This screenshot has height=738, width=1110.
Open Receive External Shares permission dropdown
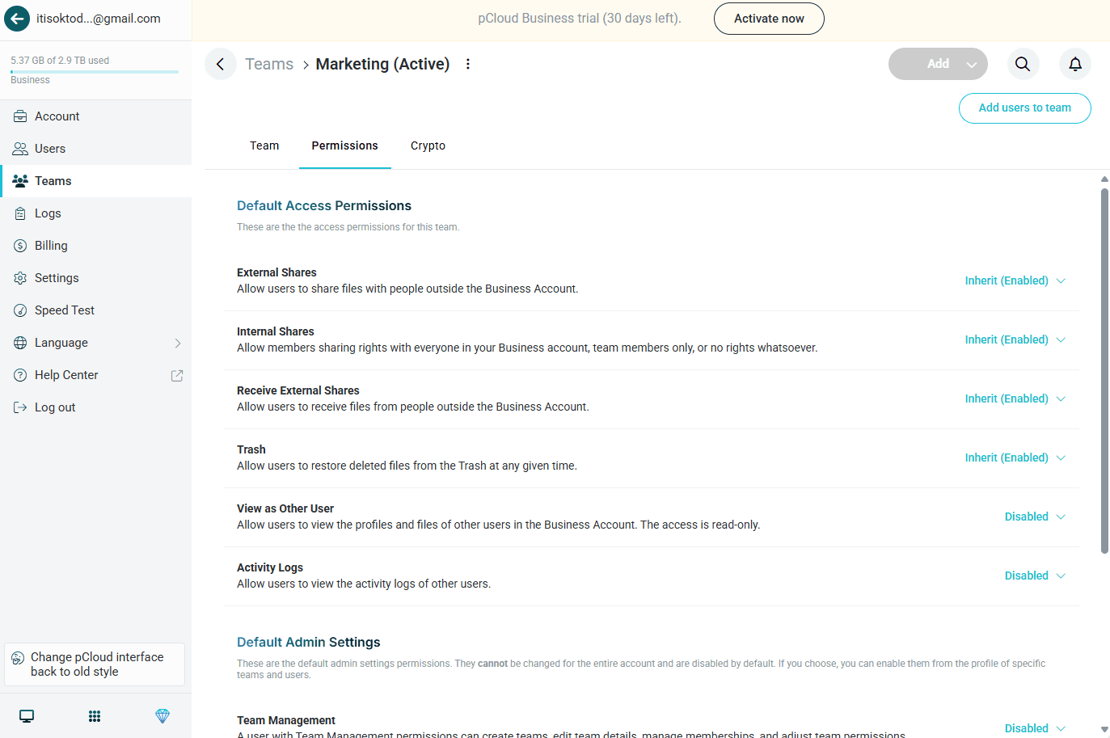click(1015, 399)
